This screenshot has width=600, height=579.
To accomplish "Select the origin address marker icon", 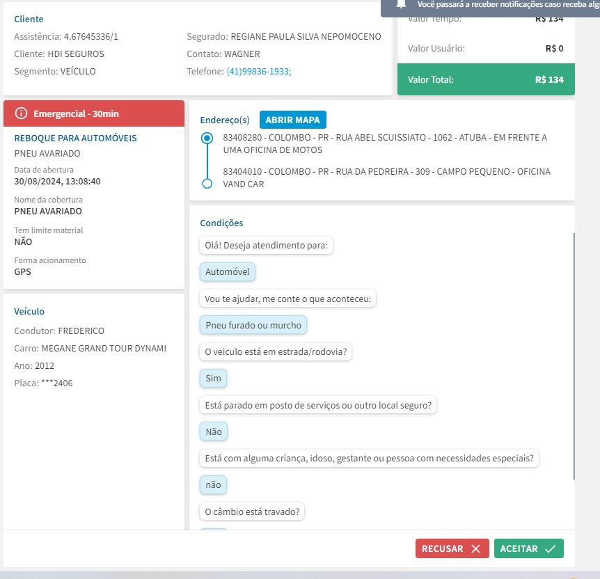I will tap(207, 138).
